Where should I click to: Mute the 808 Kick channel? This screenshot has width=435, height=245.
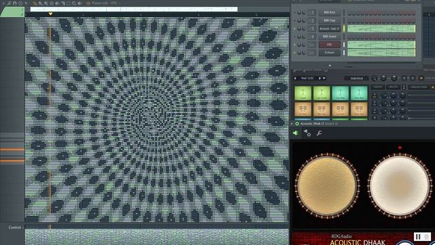coord(294,13)
